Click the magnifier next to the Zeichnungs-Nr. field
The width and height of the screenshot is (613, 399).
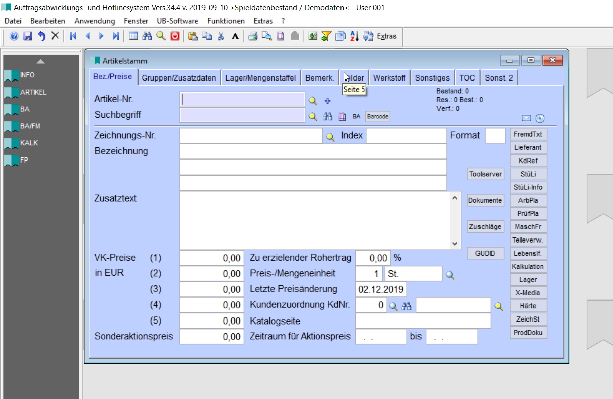330,137
